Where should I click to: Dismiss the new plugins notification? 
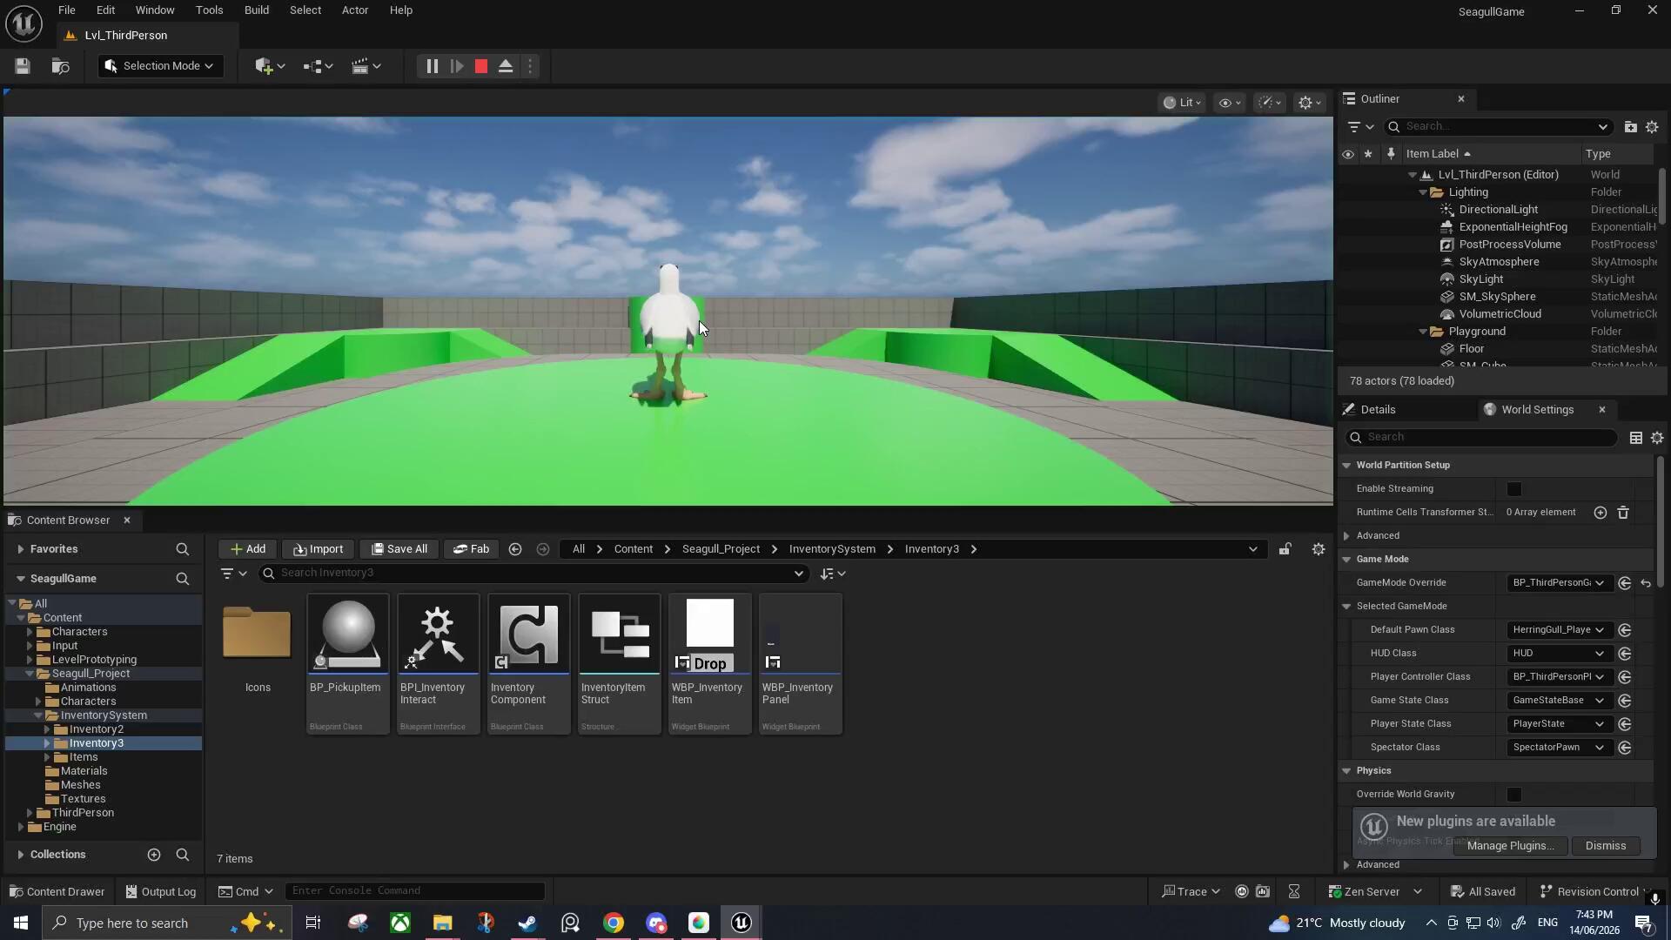tap(1605, 846)
